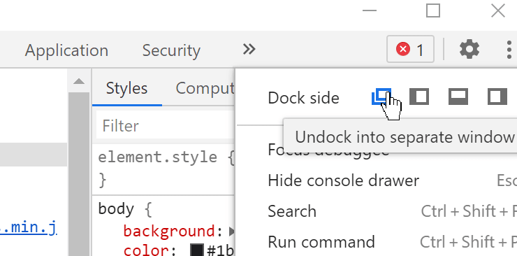Viewport: 517px width, 256px height.
Task: Minimize the browser window
Action: click(x=370, y=10)
